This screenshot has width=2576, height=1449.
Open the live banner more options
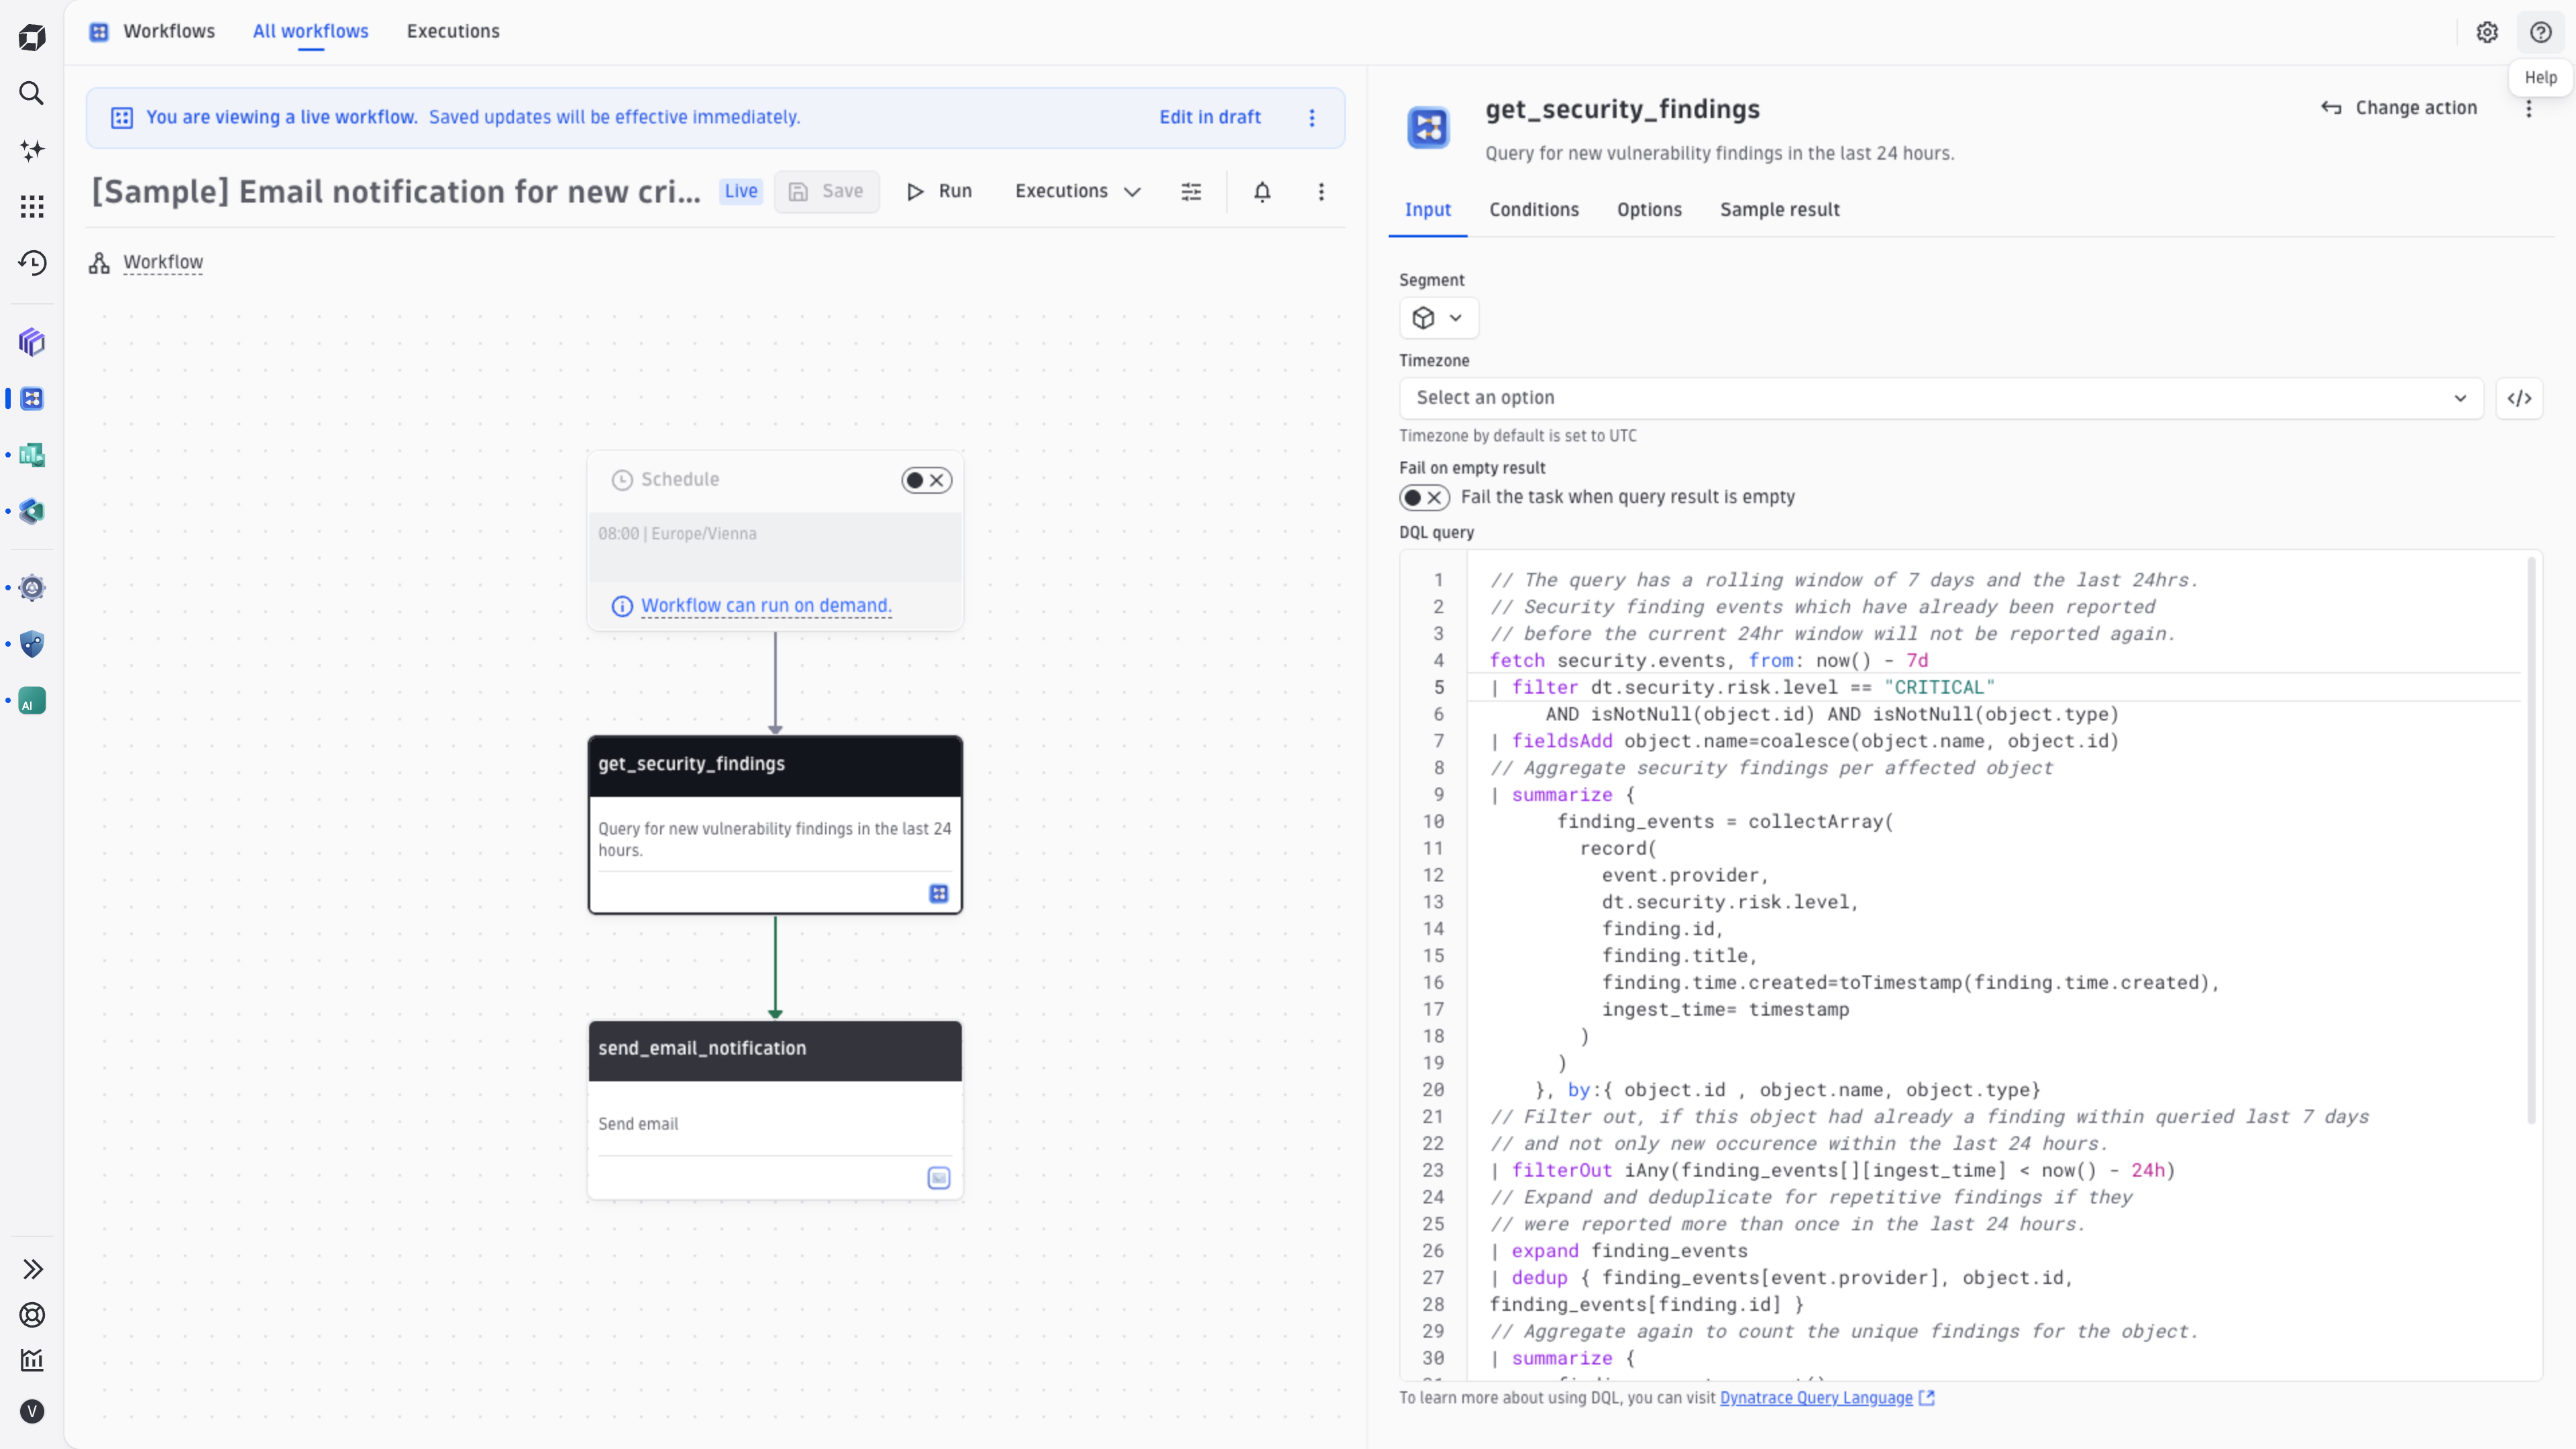tap(1312, 118)
